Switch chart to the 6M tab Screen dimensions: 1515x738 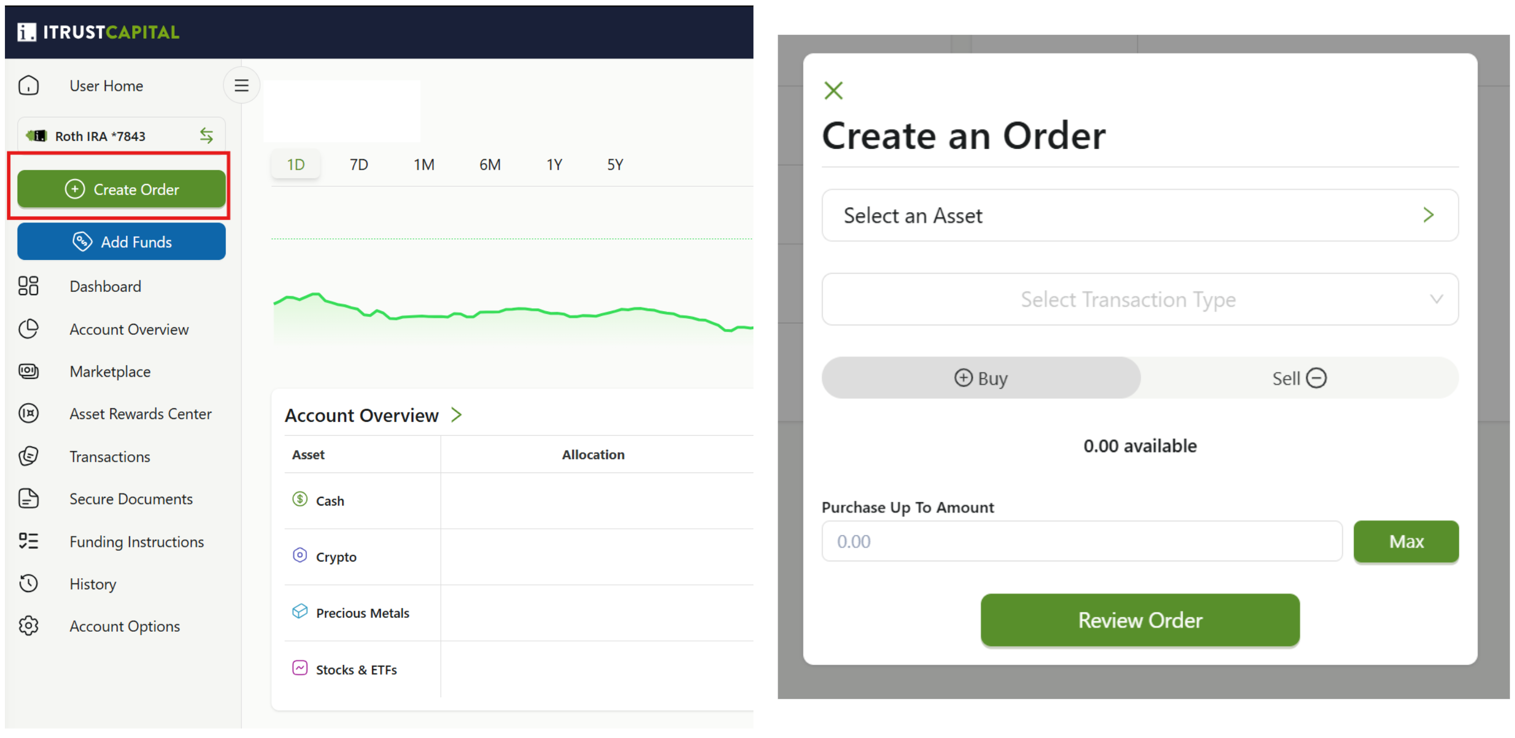(x=489, y=165)
